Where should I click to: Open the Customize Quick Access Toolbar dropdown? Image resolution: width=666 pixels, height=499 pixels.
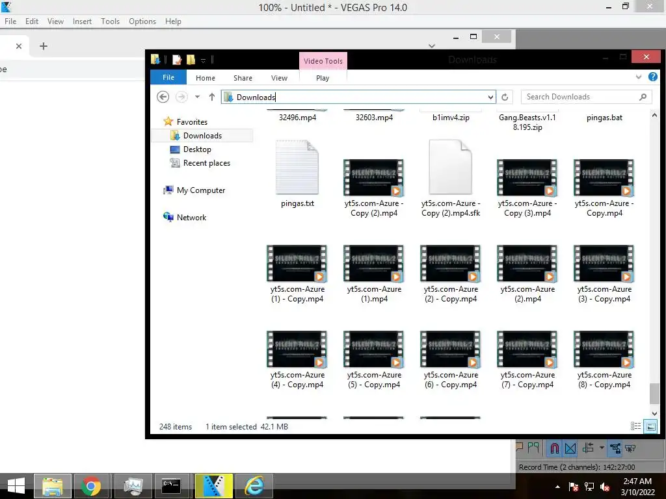pos(203,60)
